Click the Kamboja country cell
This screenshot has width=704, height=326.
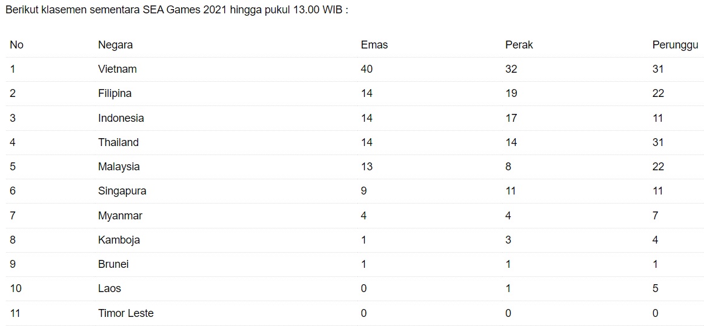[119, 240]
